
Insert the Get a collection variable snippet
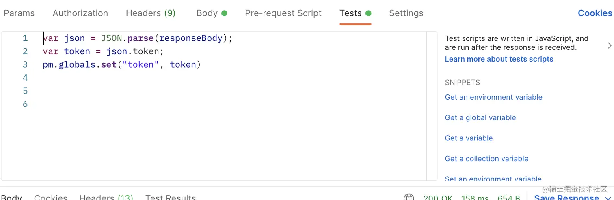pos(486,159)
